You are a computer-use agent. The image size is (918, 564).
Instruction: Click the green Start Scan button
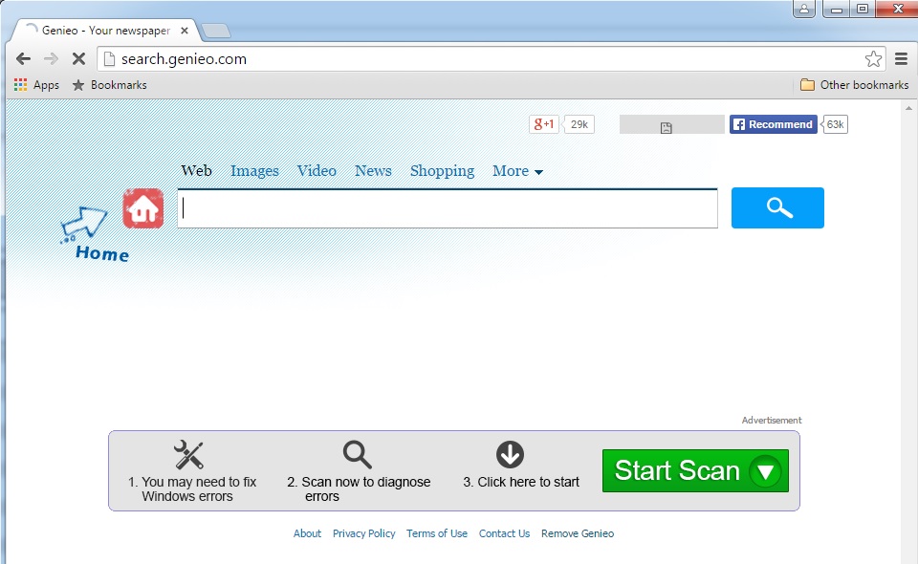click(695, 470)
